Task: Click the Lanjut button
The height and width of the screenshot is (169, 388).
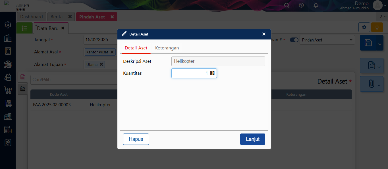Action: point(252,139)
